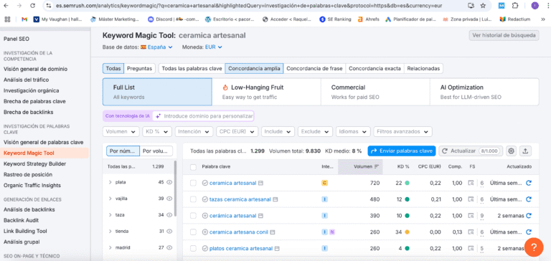The height and width of the screenshot is (261, 551).
Task: Sort groups with 'Por volu...' toggle
Action: click(x=156, y=151)
